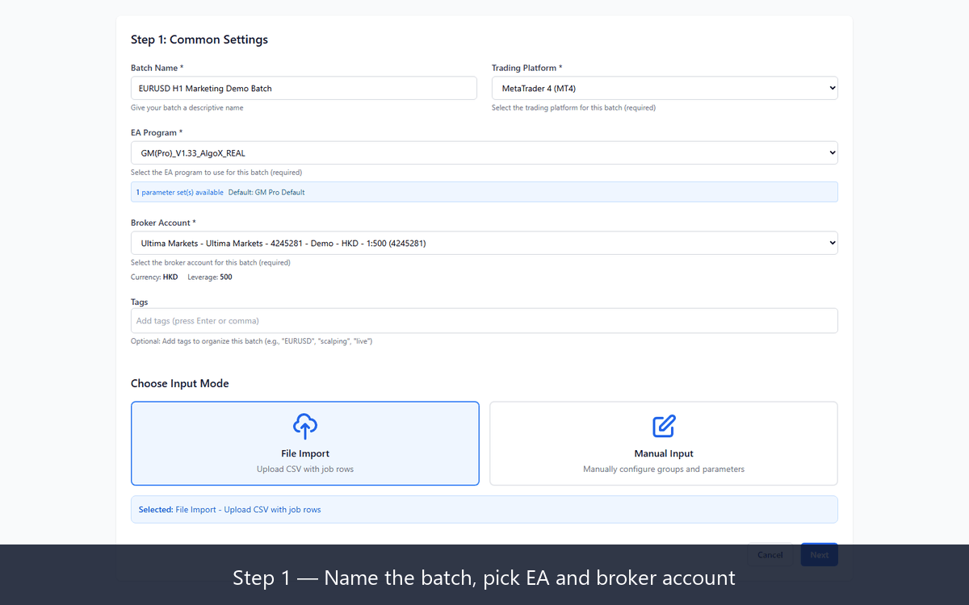Screen dimensions: 969x605
Task: Click the 'Trading Platform *' label
Action: (527, 68)
